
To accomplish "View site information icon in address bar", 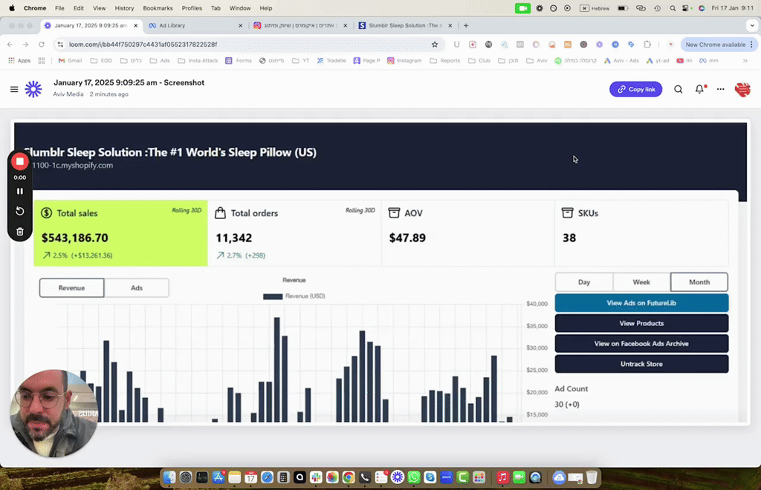I will 60,44.
